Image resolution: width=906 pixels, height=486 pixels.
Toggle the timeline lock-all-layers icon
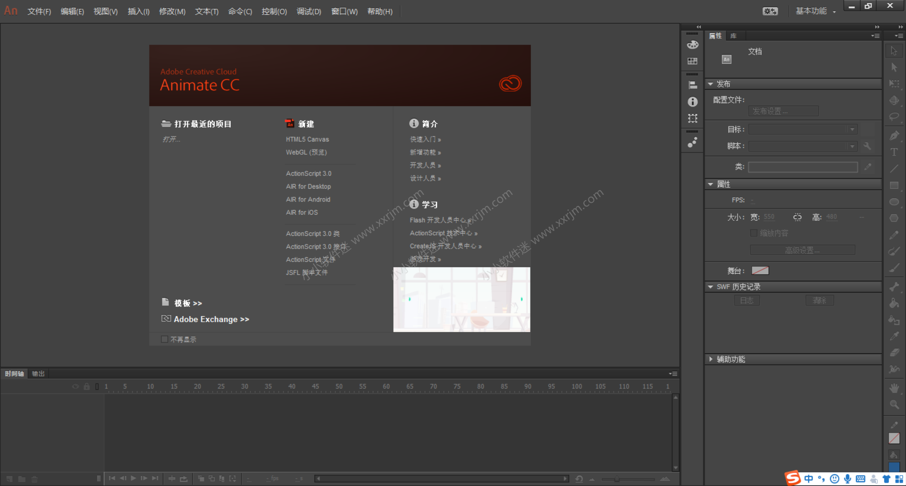pos(87,386)
